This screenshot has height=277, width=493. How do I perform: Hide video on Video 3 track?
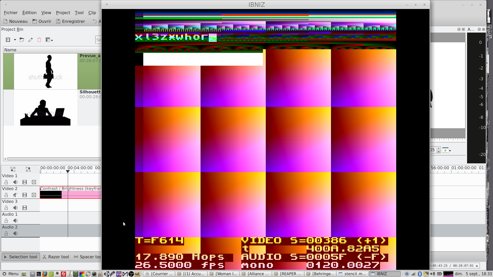pos(25,208)
